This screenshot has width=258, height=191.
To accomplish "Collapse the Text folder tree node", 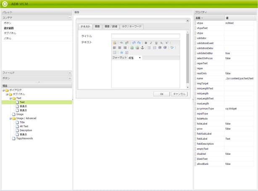I will pyautogui.click(x=11, y=98).
